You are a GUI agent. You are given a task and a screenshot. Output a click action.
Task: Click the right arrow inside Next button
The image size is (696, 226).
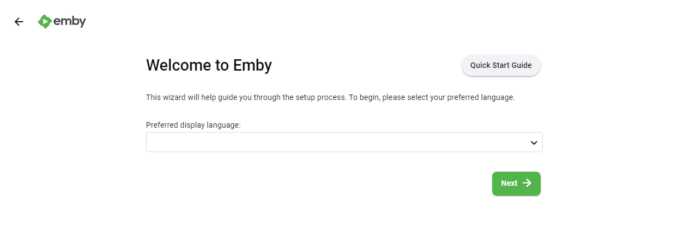click(x=527, y=183)
